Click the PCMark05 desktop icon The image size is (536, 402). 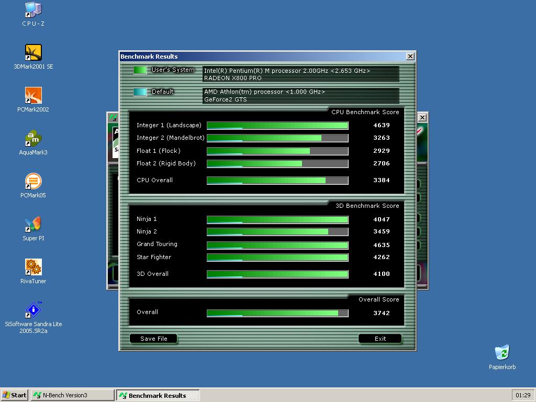pyautogui.click(x=33, y=182)
